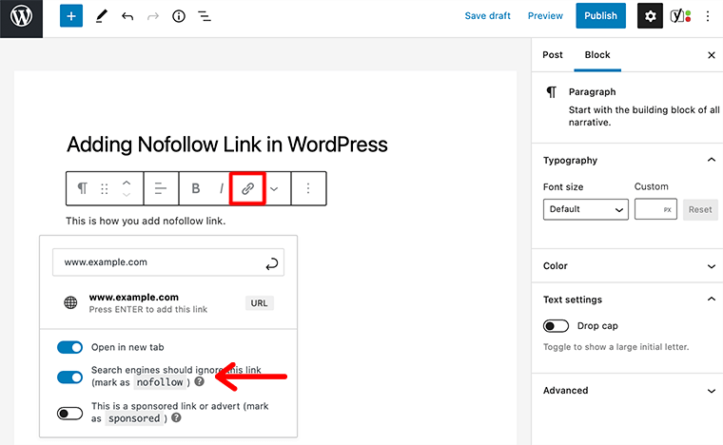Toggle the settings gear sidebar
The width and height of the screenshot is (723, 445).
(x=650, y=16)
